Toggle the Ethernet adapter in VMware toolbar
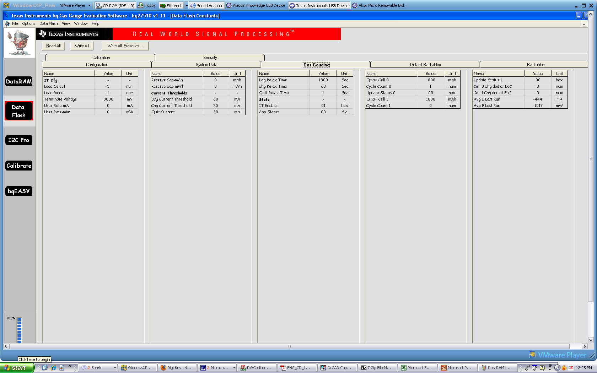597x373 pixels. coord(171,5)
